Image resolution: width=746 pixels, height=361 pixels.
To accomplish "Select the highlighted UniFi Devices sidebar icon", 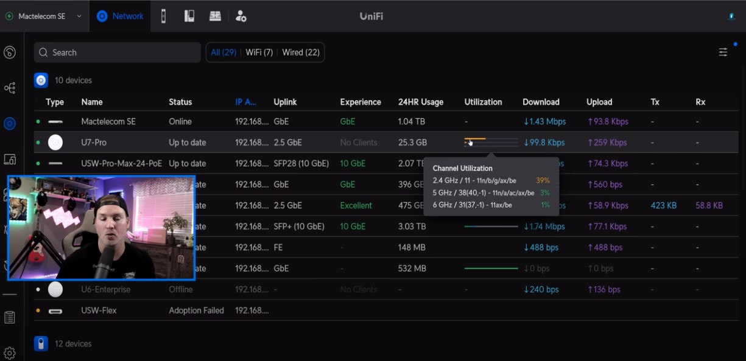I will coord(10,124).
